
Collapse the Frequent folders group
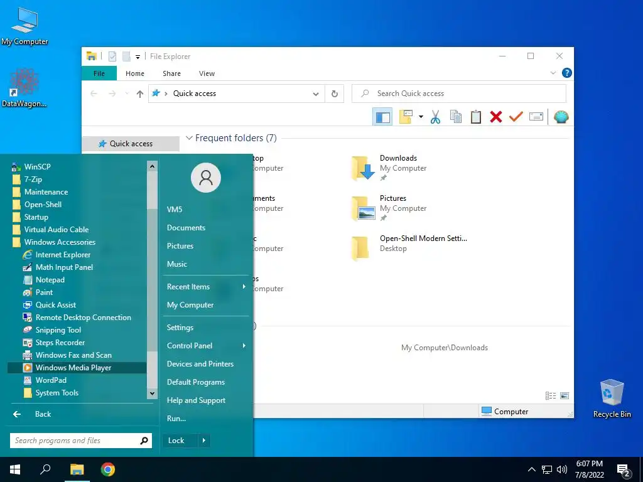189,137
